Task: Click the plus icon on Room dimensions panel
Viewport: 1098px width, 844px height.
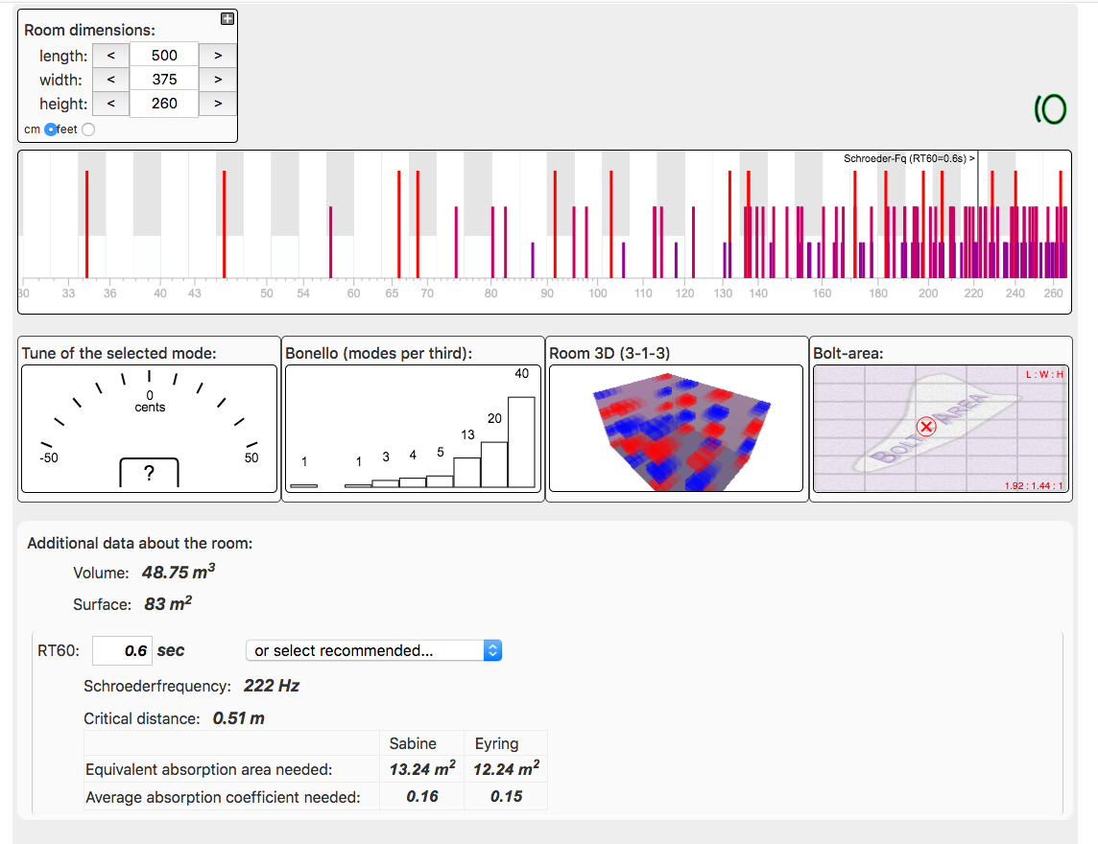Action: (227, 18)
